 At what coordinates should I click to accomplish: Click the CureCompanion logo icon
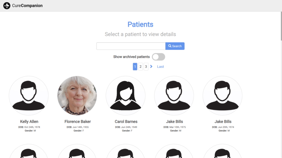7,5
